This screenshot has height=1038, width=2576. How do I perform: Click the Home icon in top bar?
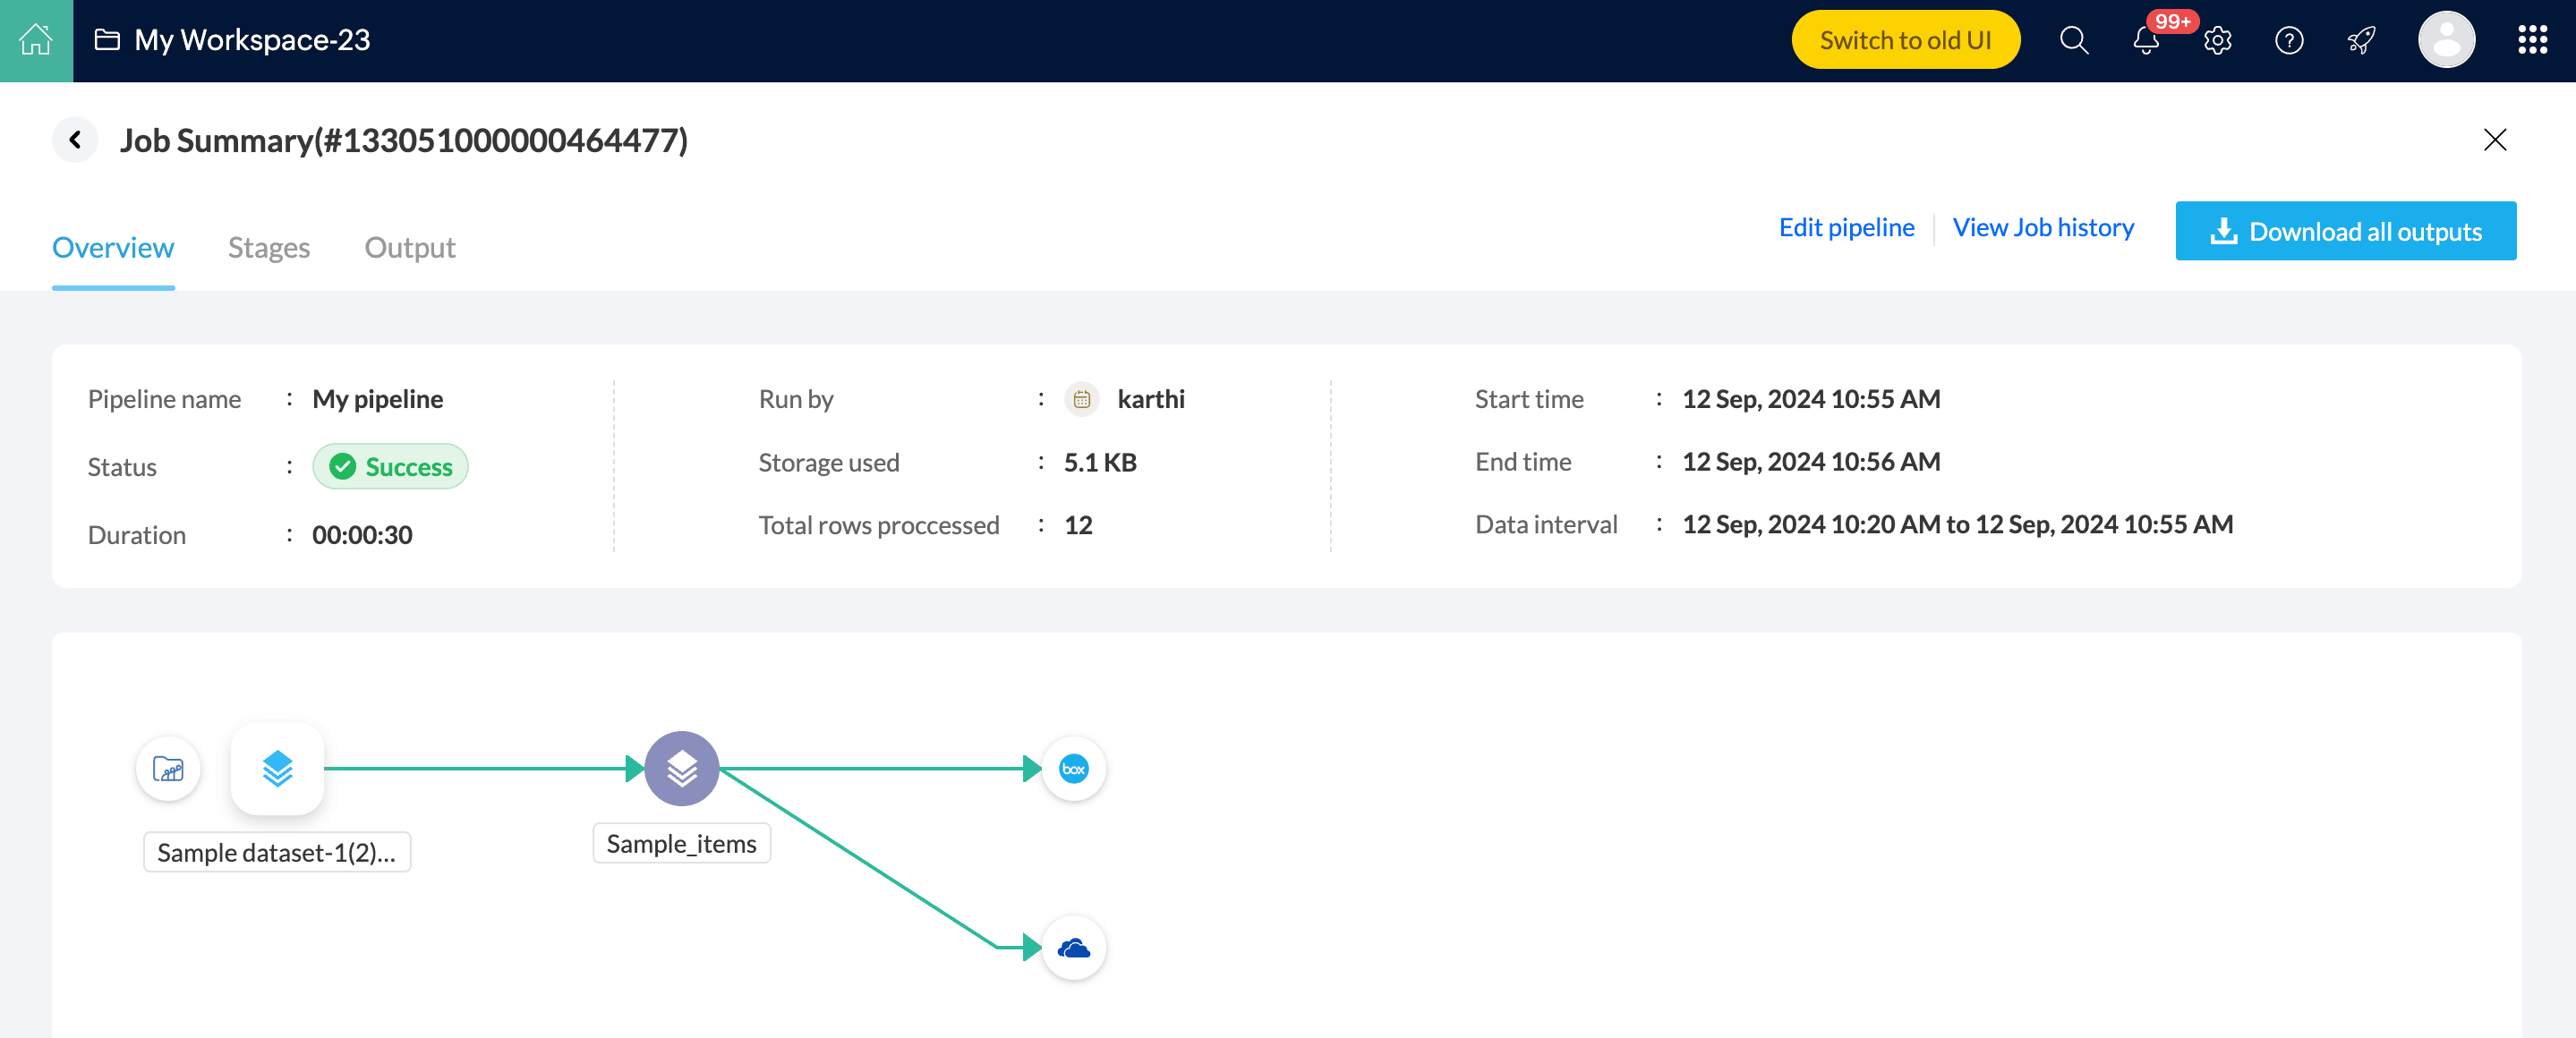[x=36, y=40]
